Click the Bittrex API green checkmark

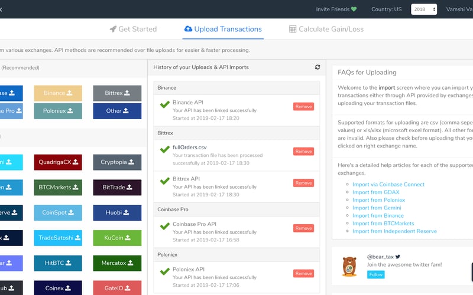165,181
